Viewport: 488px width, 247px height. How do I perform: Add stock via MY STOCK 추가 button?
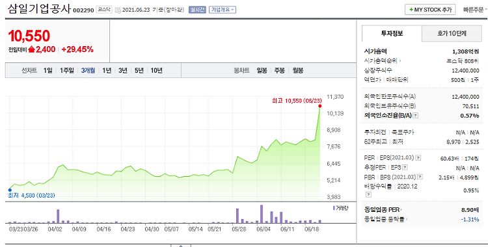click(430, 10)
